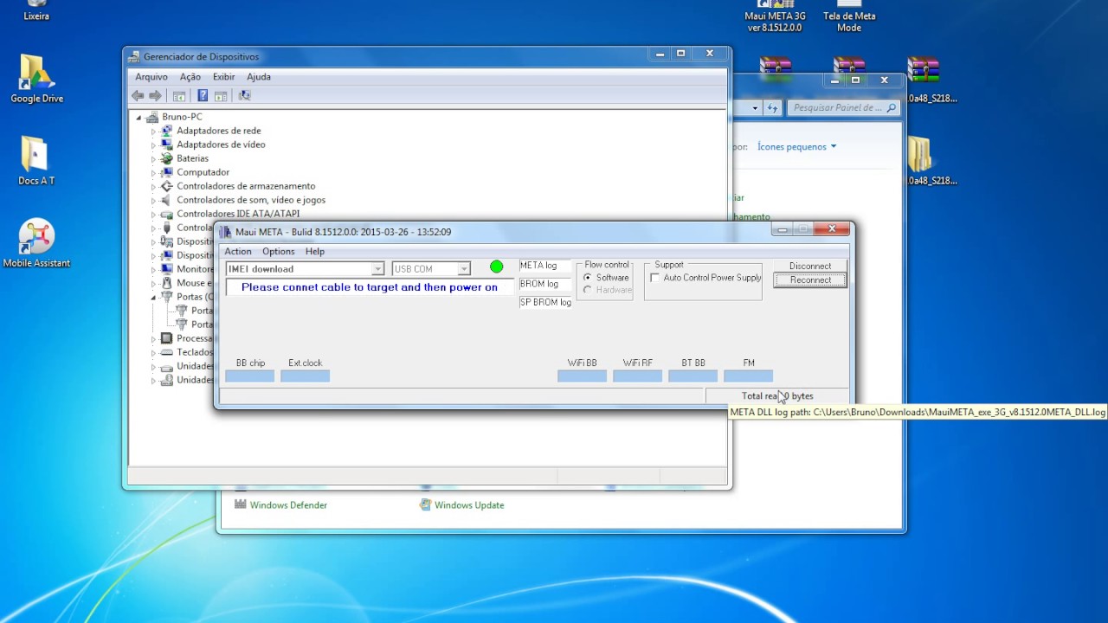Open the USB COM port dropdown
1108x623 pixels.
[x=464, y=269]
